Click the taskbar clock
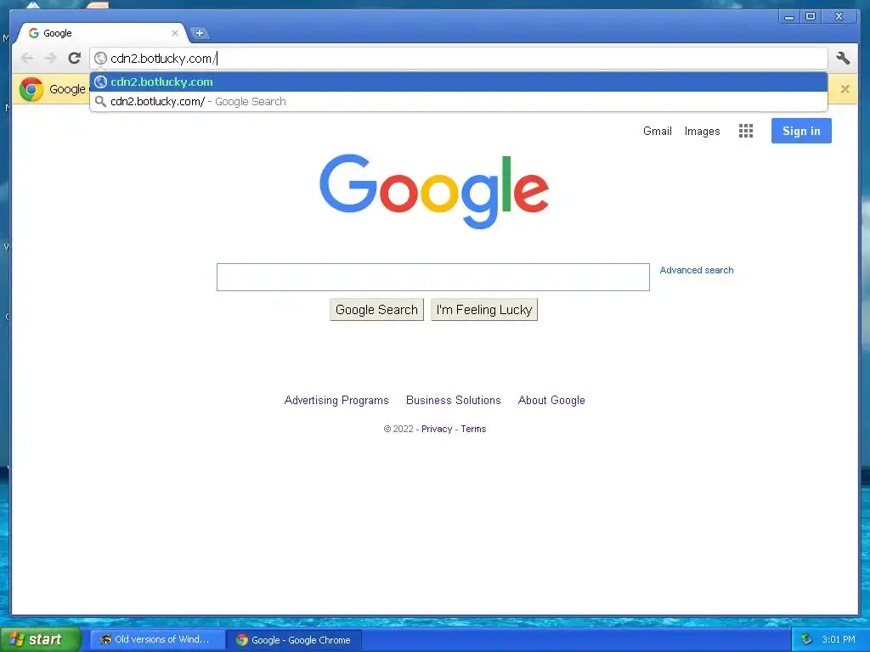 tap(839, 639)
